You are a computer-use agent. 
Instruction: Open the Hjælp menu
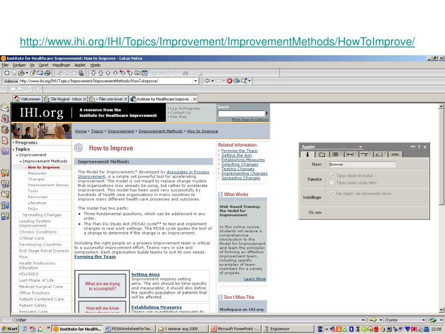pyautogui.click(x=95, y=65)
